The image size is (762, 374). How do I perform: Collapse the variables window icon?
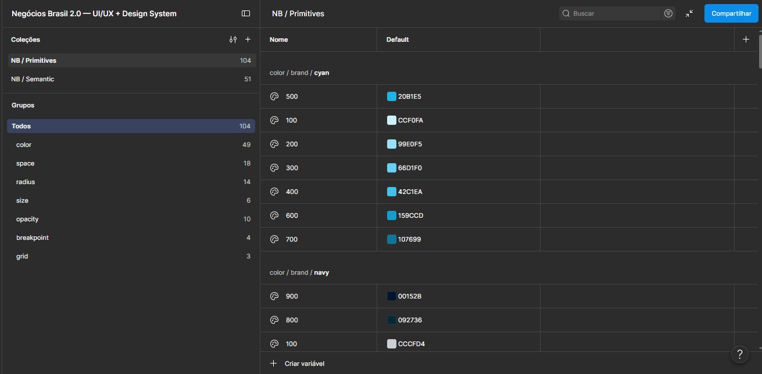[689, 13]
